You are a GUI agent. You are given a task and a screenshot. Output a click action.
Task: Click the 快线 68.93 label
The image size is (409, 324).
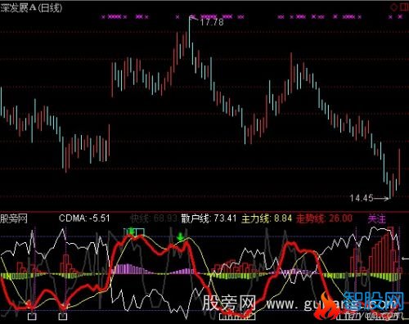[x=154, y=218]
